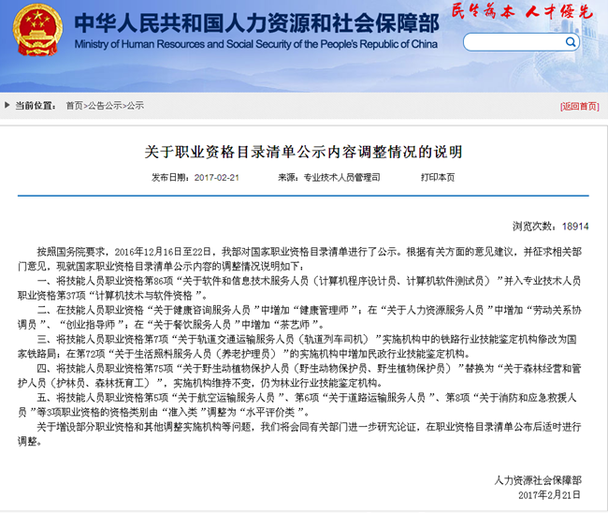This screenshot has width=608, height=513.
Task: Click the signature 人力资源社会保障部
Action: (538, 480)
